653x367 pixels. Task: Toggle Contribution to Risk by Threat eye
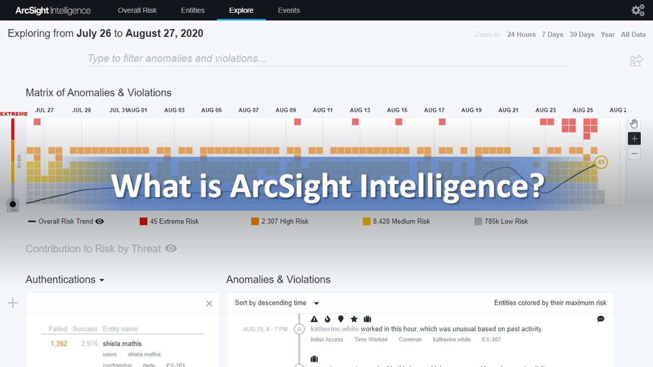[171, 248]
